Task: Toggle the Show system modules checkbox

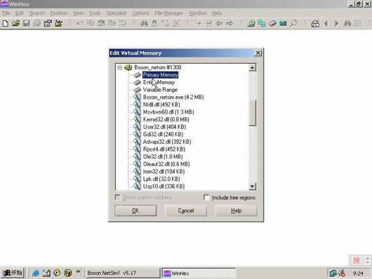Action: [x=117, y=197]
